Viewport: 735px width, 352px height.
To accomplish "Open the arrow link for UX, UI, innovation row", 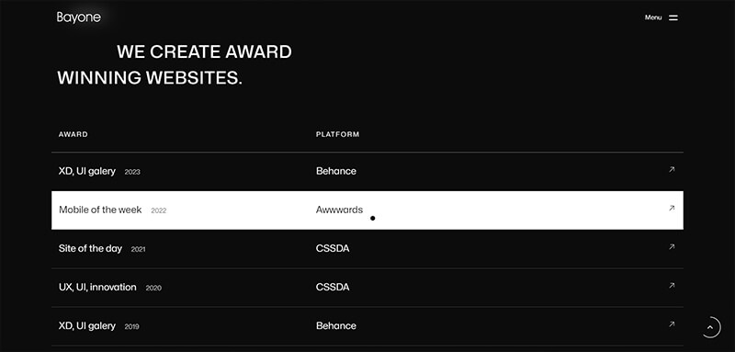I will tap(672, 286).
